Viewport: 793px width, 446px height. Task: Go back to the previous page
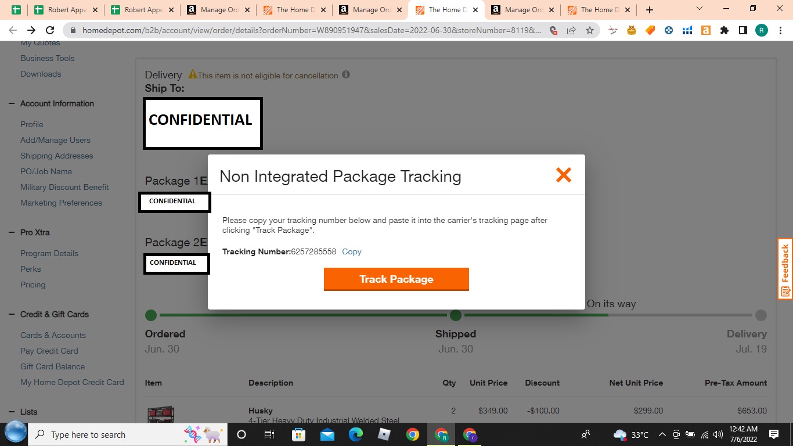click(x=13, y=30)
